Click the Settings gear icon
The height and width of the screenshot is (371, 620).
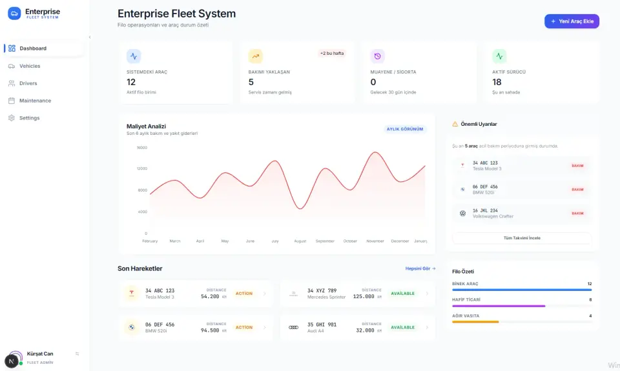[12, 118]
